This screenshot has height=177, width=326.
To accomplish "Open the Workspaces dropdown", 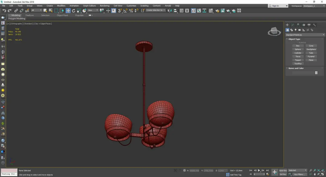I will coord(314,6).
